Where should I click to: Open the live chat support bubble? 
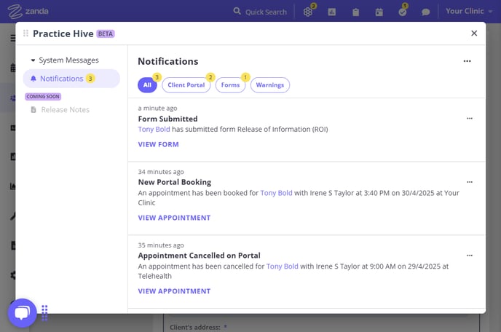tap(22, 313)
